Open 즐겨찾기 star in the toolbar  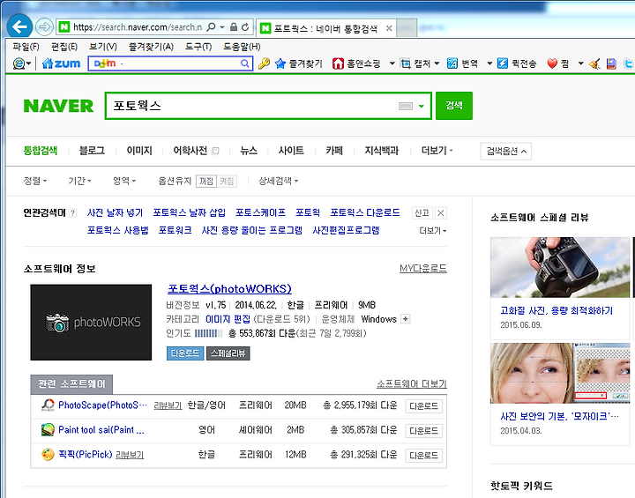pos(298,63)
